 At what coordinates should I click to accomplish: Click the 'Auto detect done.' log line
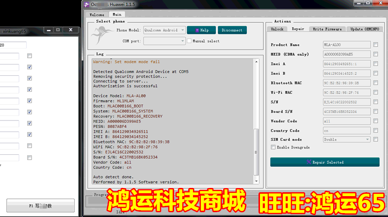(x=113, y=177)
